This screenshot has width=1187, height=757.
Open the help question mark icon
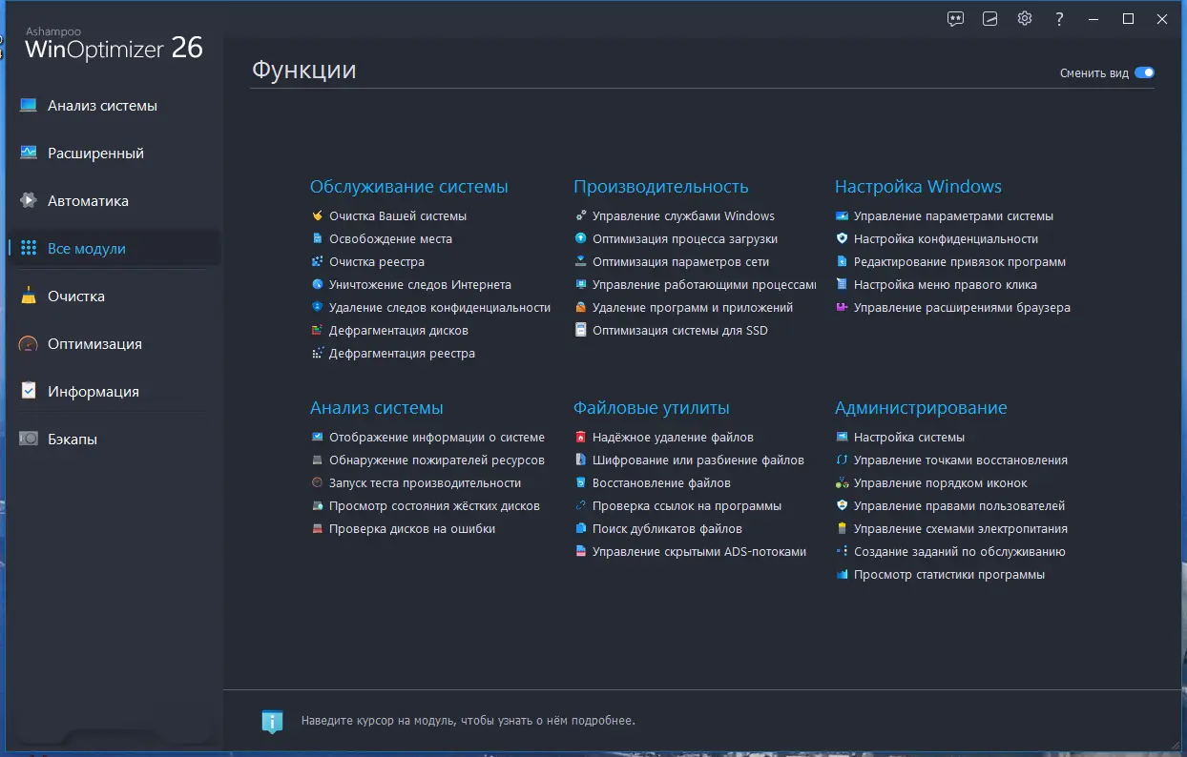1059,18
